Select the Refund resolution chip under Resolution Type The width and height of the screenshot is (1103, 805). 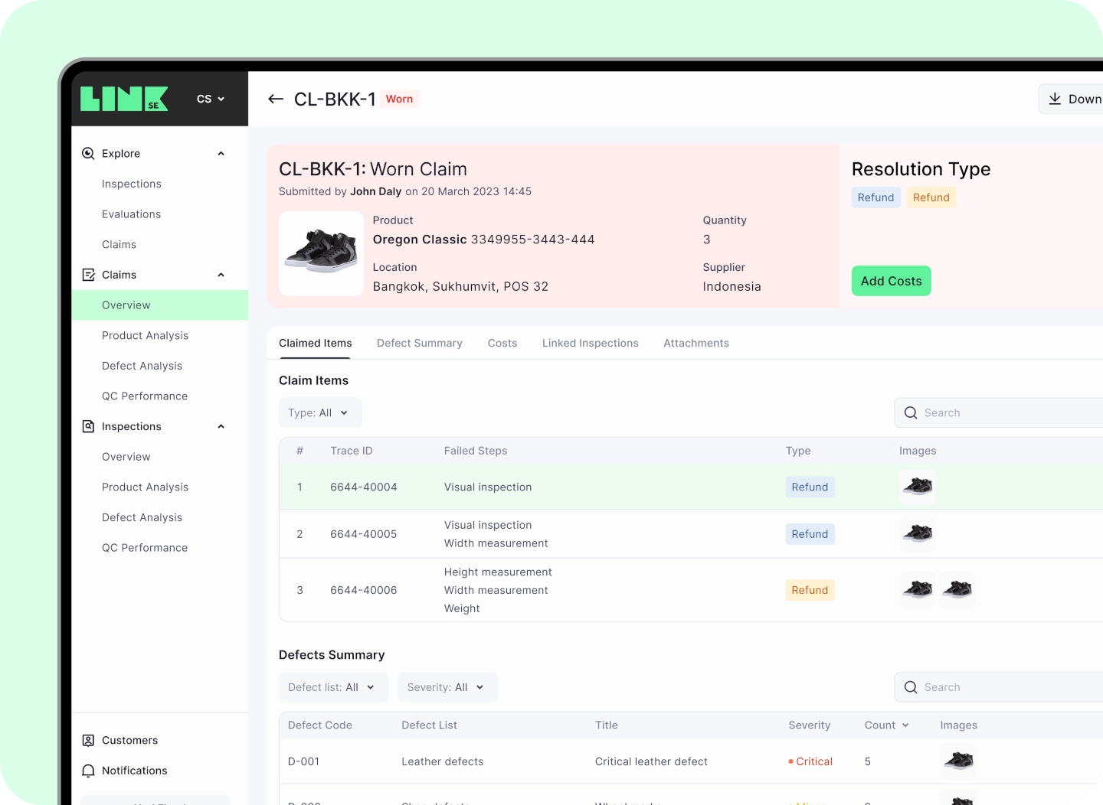click(x=876, y=197)
